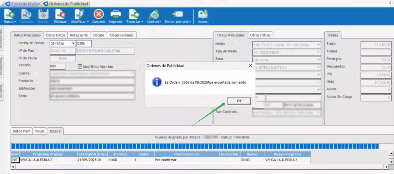Screen dimensions: 394x174
Task: Open the Ayuda help icon
Action: tap(203, 14)
